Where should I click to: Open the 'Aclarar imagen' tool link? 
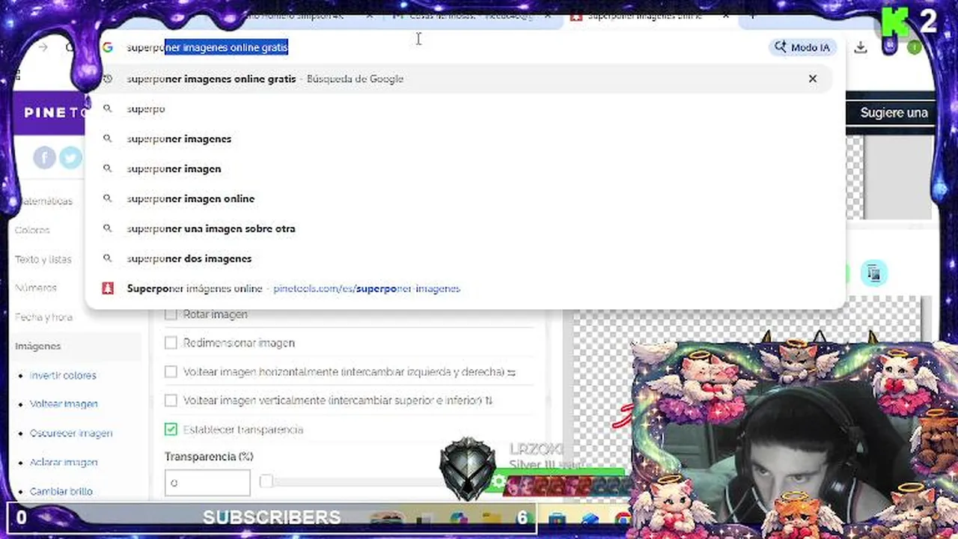pos(64,462)
